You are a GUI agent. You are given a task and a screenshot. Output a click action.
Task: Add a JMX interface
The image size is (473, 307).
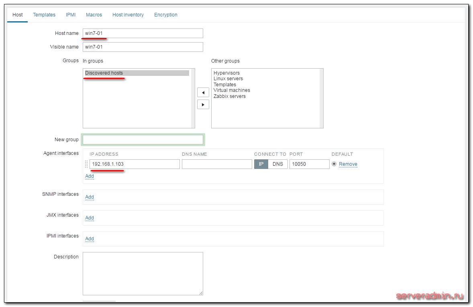point(90,218)
